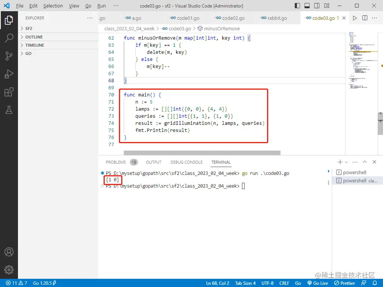Open the notifications bell in status bar
383x287 pixels.
coord(375,283)
